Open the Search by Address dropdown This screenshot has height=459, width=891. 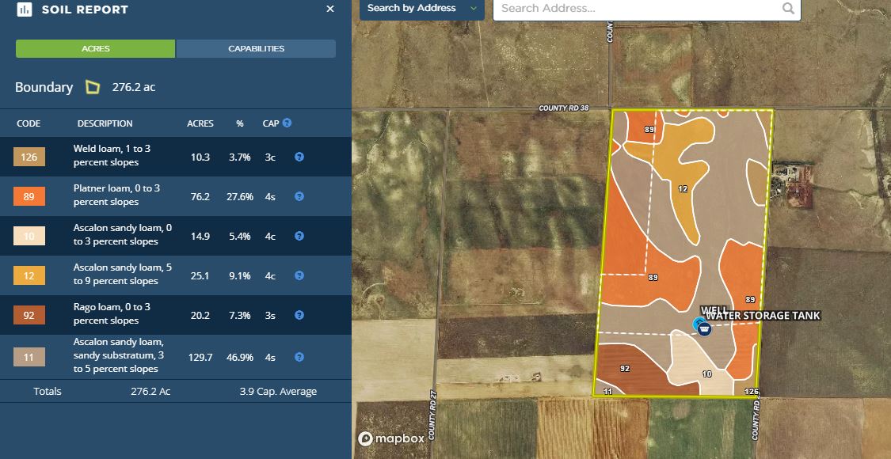422,9
